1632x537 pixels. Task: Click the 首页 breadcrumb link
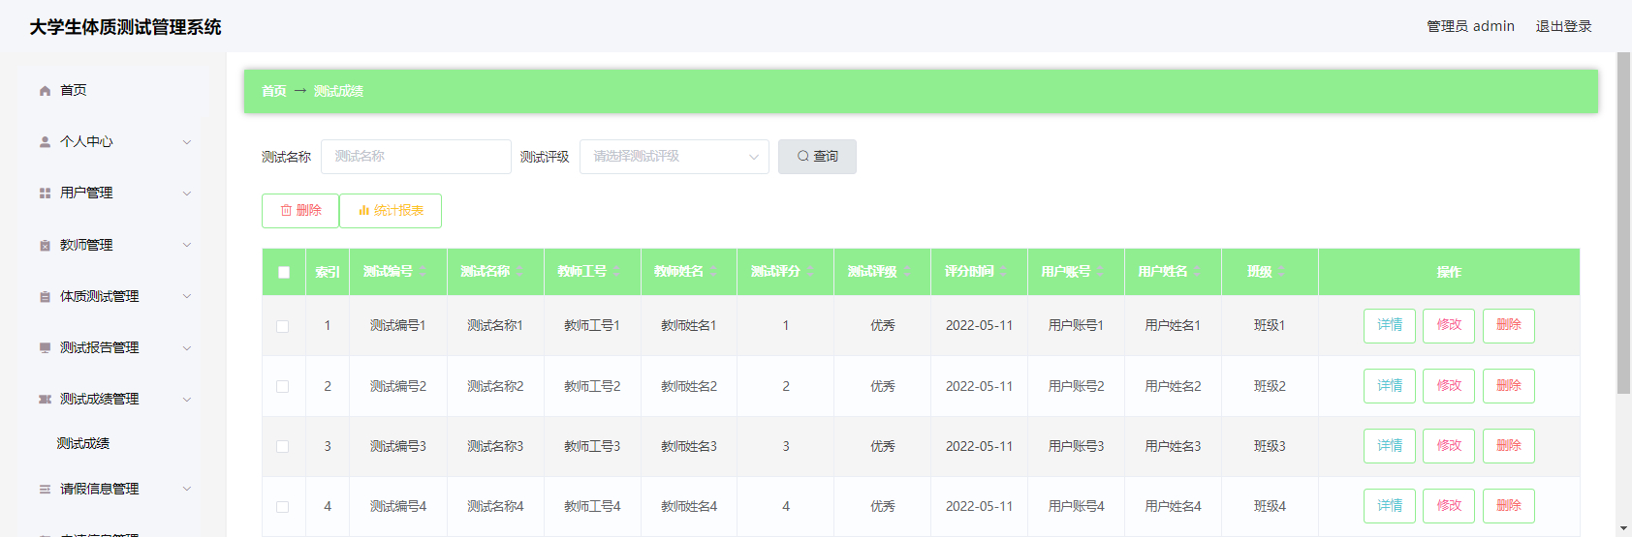tap(274, 91)
